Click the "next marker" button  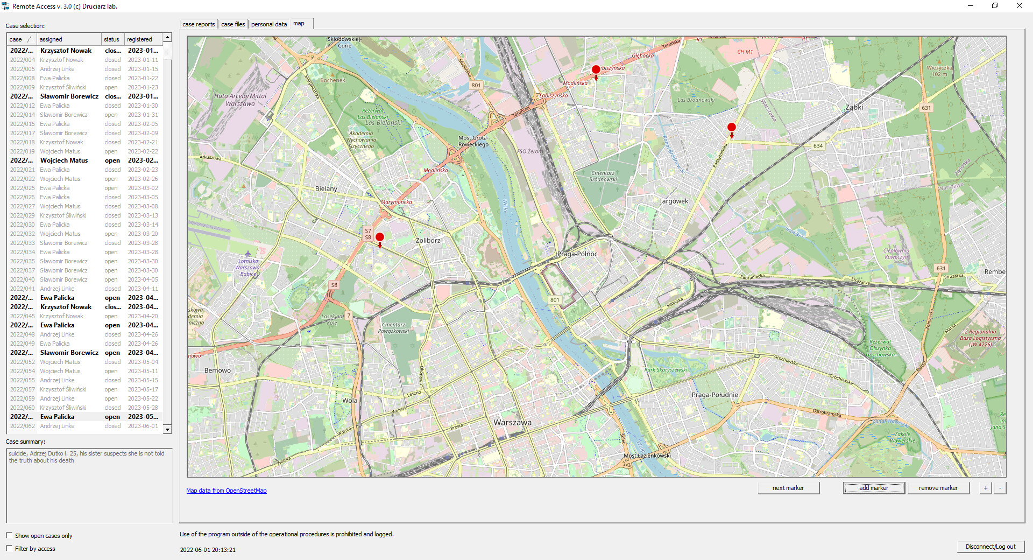(x=788, y=488)
